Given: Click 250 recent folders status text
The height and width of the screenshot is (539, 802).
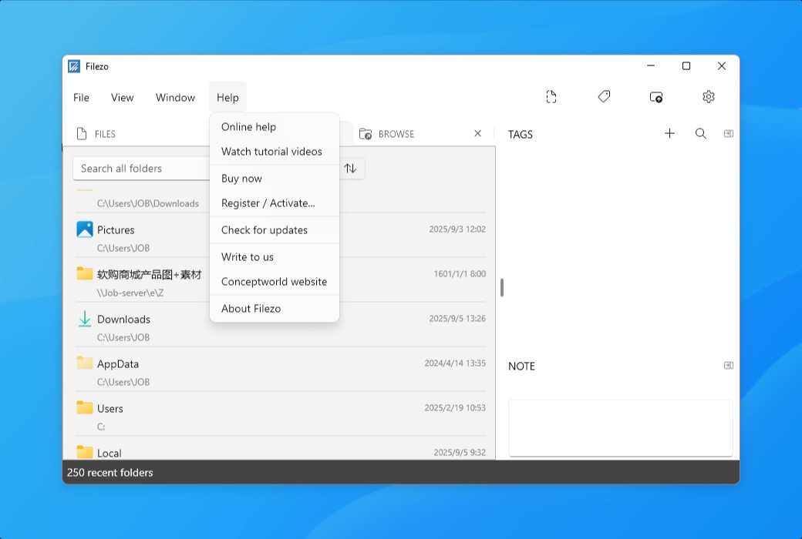Looking at the screenshot, I should click(110, 473).
